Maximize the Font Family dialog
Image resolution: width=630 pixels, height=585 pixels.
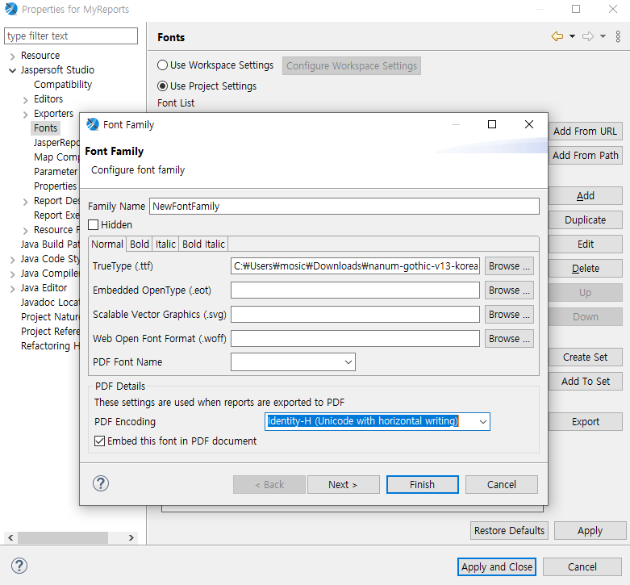492,124
